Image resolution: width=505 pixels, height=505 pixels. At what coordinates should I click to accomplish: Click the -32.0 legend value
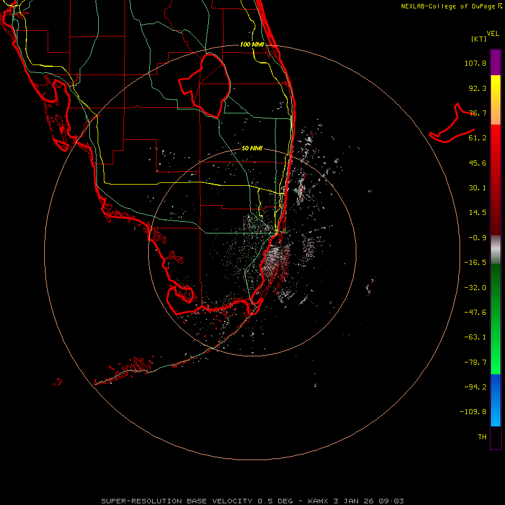pyautogui.click(x=475, y=288)
